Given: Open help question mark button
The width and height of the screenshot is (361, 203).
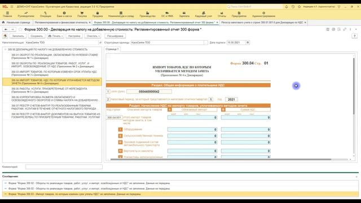Looking at the screenshot, I should 355,36.
